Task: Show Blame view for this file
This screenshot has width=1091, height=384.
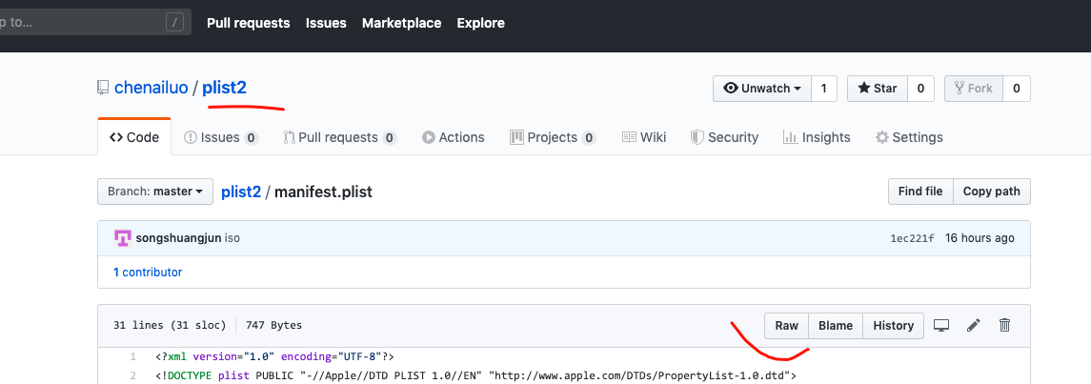Action: point(836,326)
